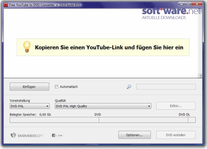Enable the Automatisch checkbox
The height and width of the screenshot is (149, 207).
click(57, 87)
